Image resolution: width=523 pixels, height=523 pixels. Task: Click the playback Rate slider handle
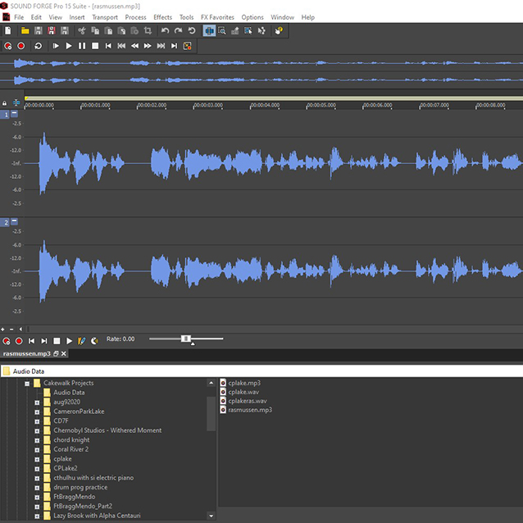(186, 339)
